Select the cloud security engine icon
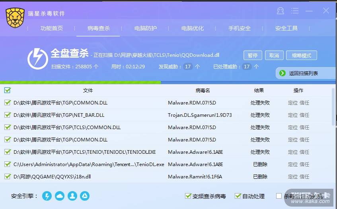 [x=60, y=196]
